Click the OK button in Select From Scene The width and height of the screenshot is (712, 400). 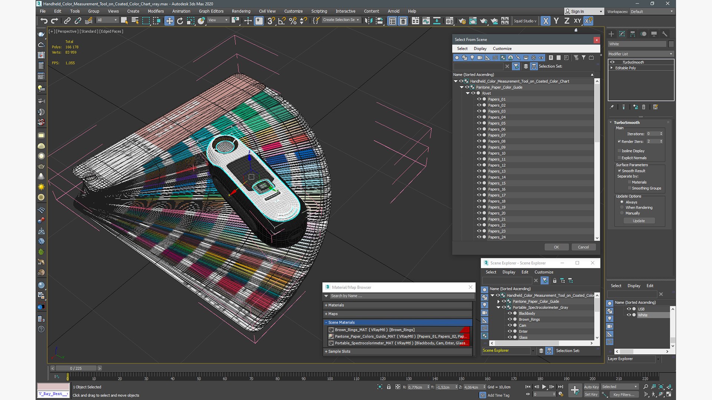click(556, 247)
